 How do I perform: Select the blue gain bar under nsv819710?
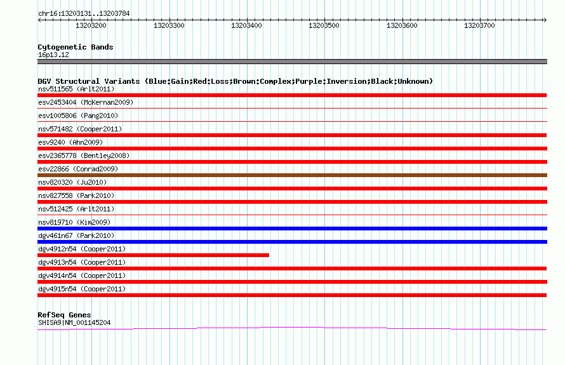click(x=292, y=229)
